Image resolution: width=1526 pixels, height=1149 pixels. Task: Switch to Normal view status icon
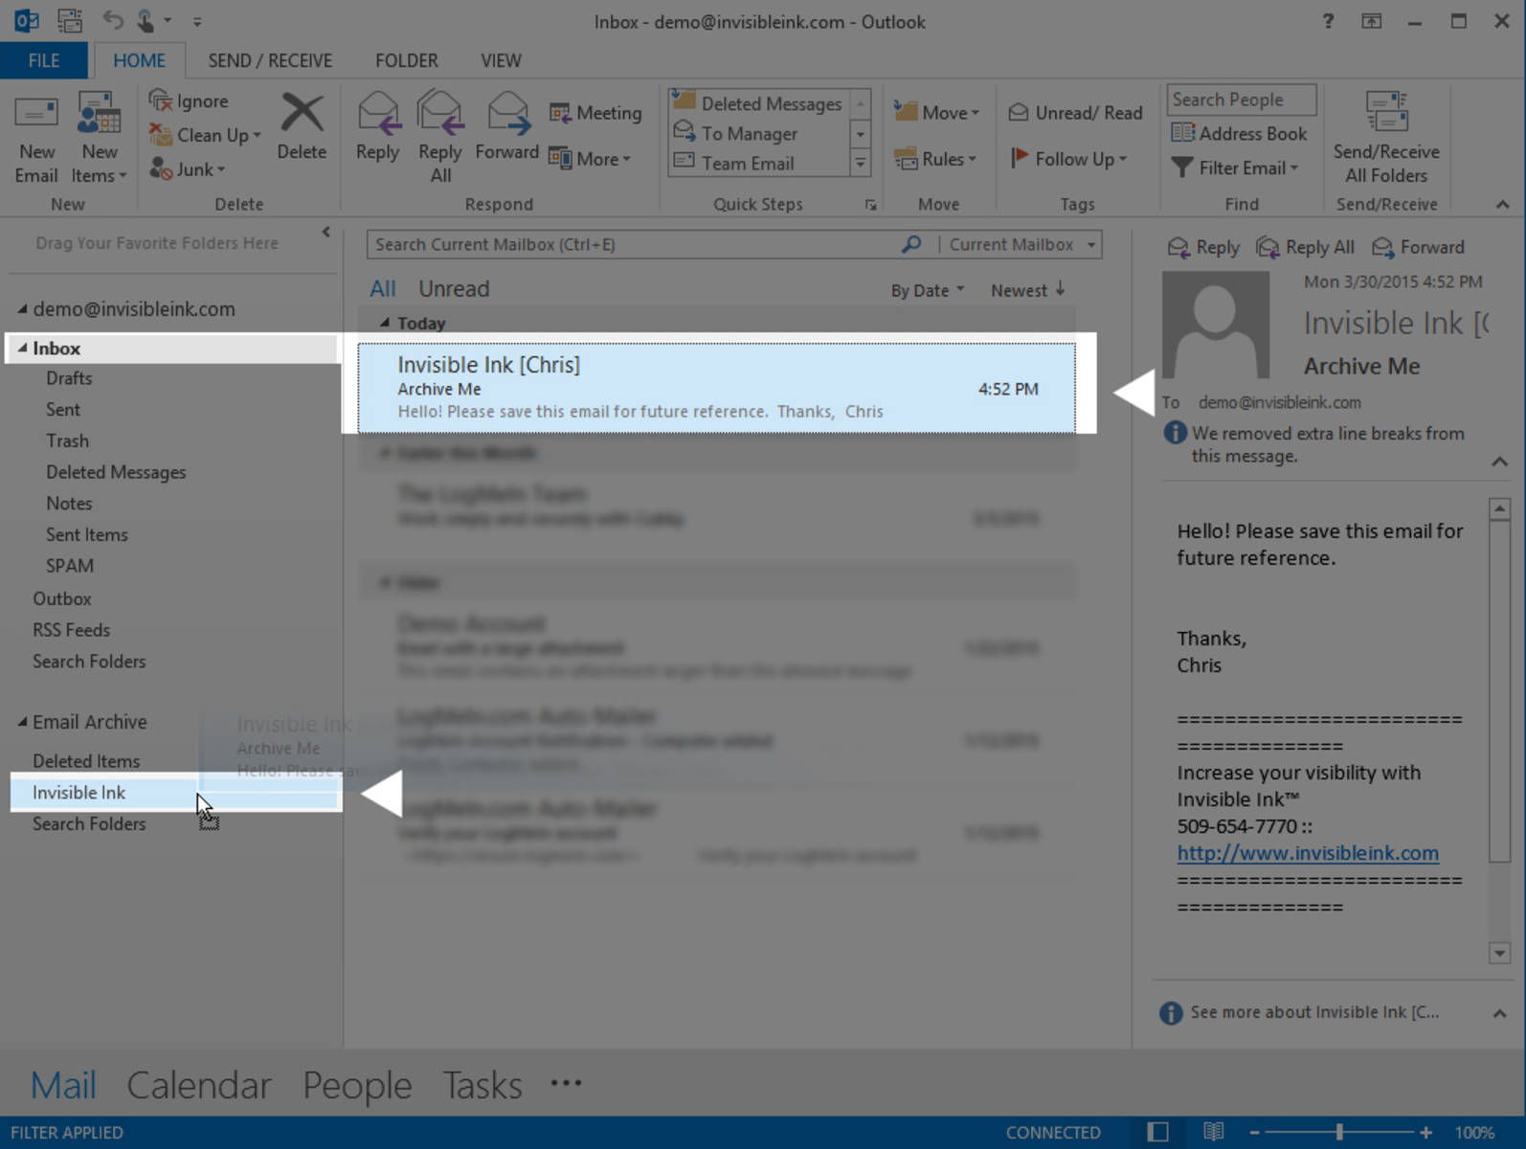[1157, 1132]
